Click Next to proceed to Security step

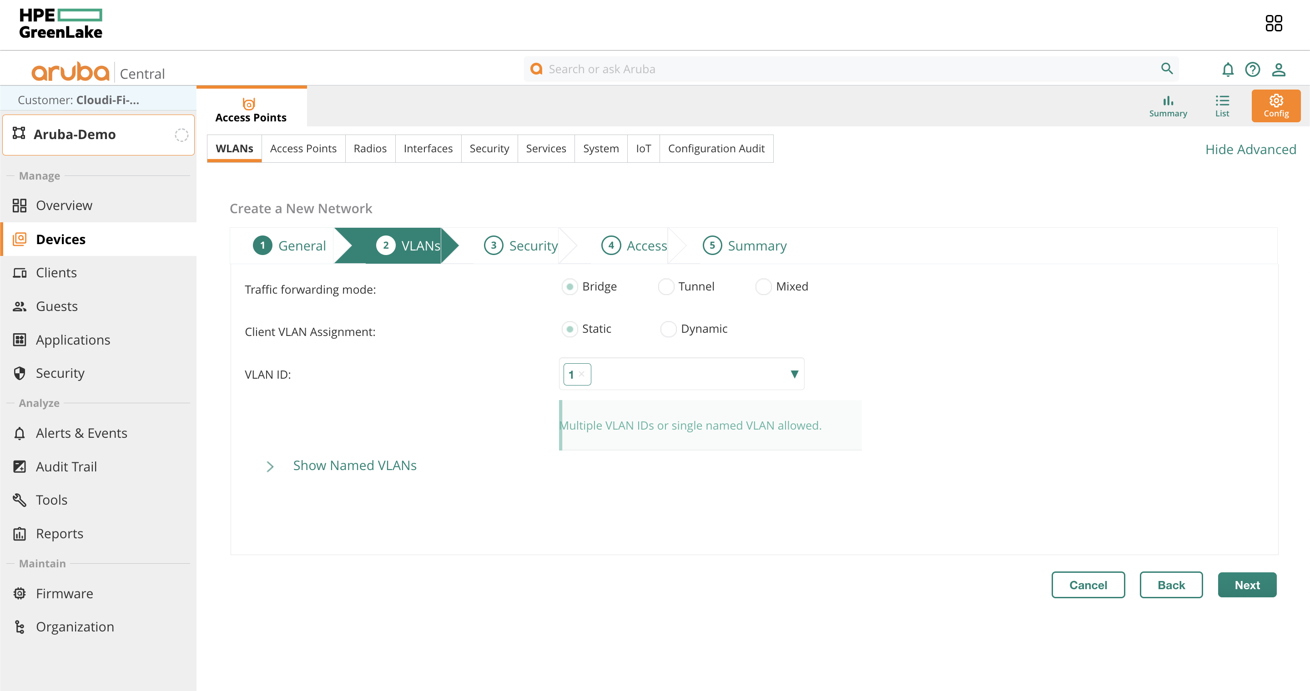click(x=1247, y=585)
